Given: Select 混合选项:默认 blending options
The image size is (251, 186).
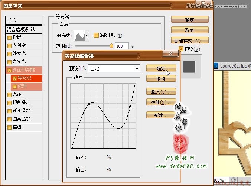Looking at the screenshot, I should (x=24, y=29).
